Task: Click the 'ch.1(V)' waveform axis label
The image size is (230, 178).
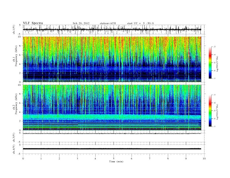Action: [14, 29]
